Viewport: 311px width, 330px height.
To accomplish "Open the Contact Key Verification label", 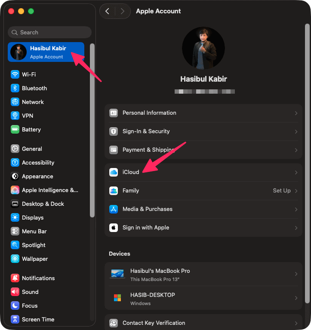I will (x=154, y=323).
